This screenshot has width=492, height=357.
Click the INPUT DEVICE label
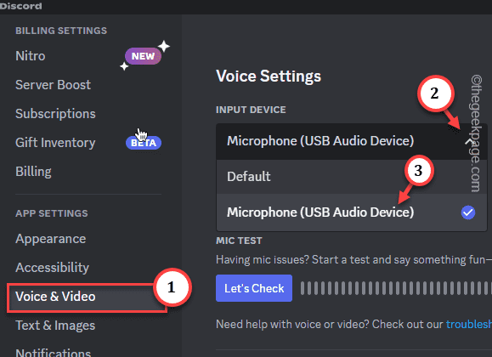point(251,110)
